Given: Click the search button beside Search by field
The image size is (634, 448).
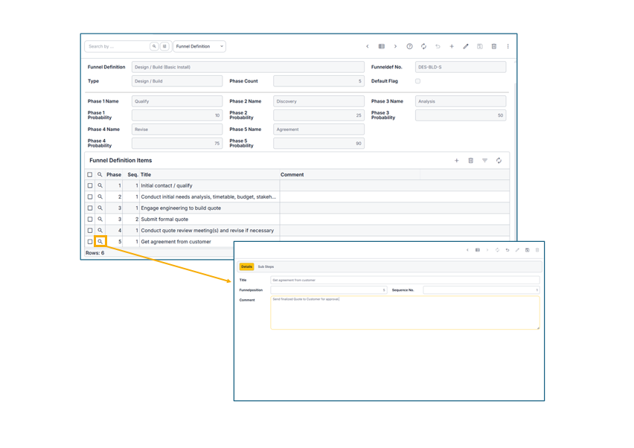Looking at the screenshot, I should (155, 46).
